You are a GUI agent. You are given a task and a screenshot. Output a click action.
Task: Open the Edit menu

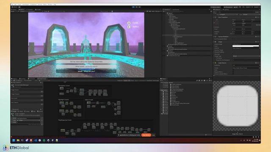tap(15, 5)
